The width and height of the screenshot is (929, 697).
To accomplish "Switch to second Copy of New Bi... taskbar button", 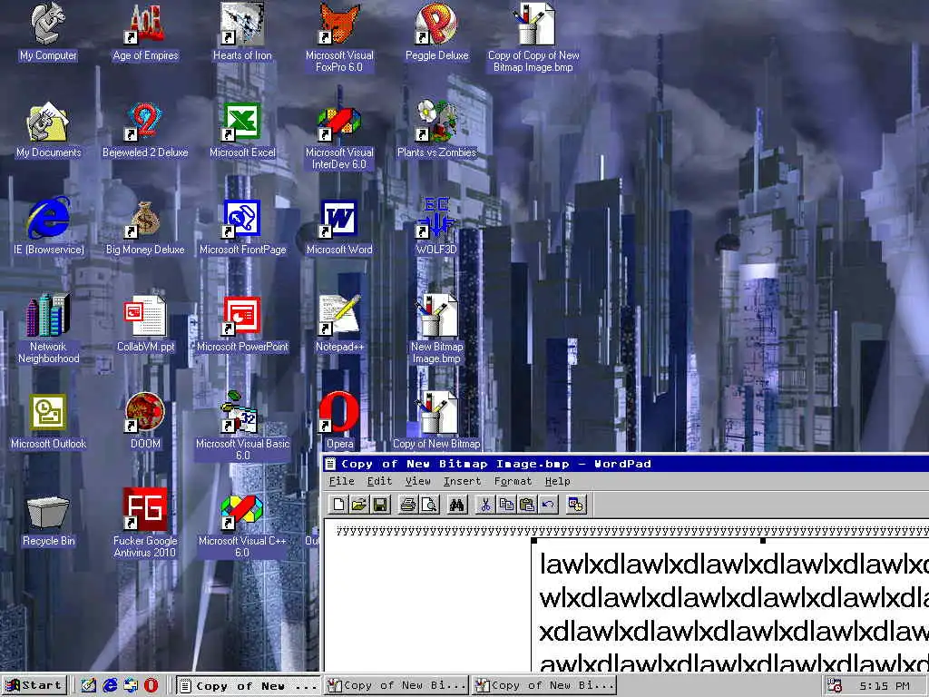I will click(x=396, y=686).
